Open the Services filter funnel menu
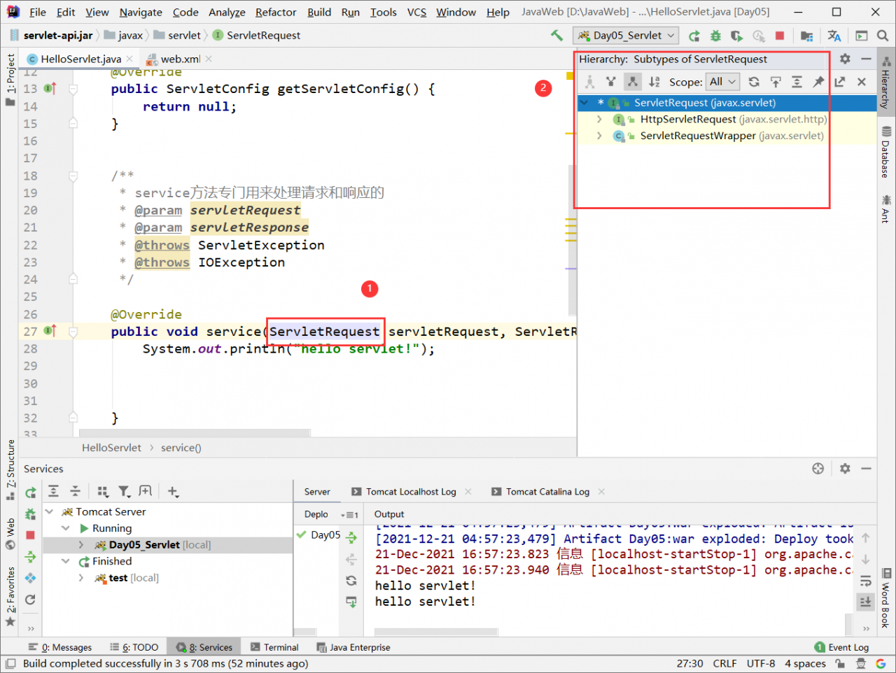This screenshot has width=896, height=673. 124,491
